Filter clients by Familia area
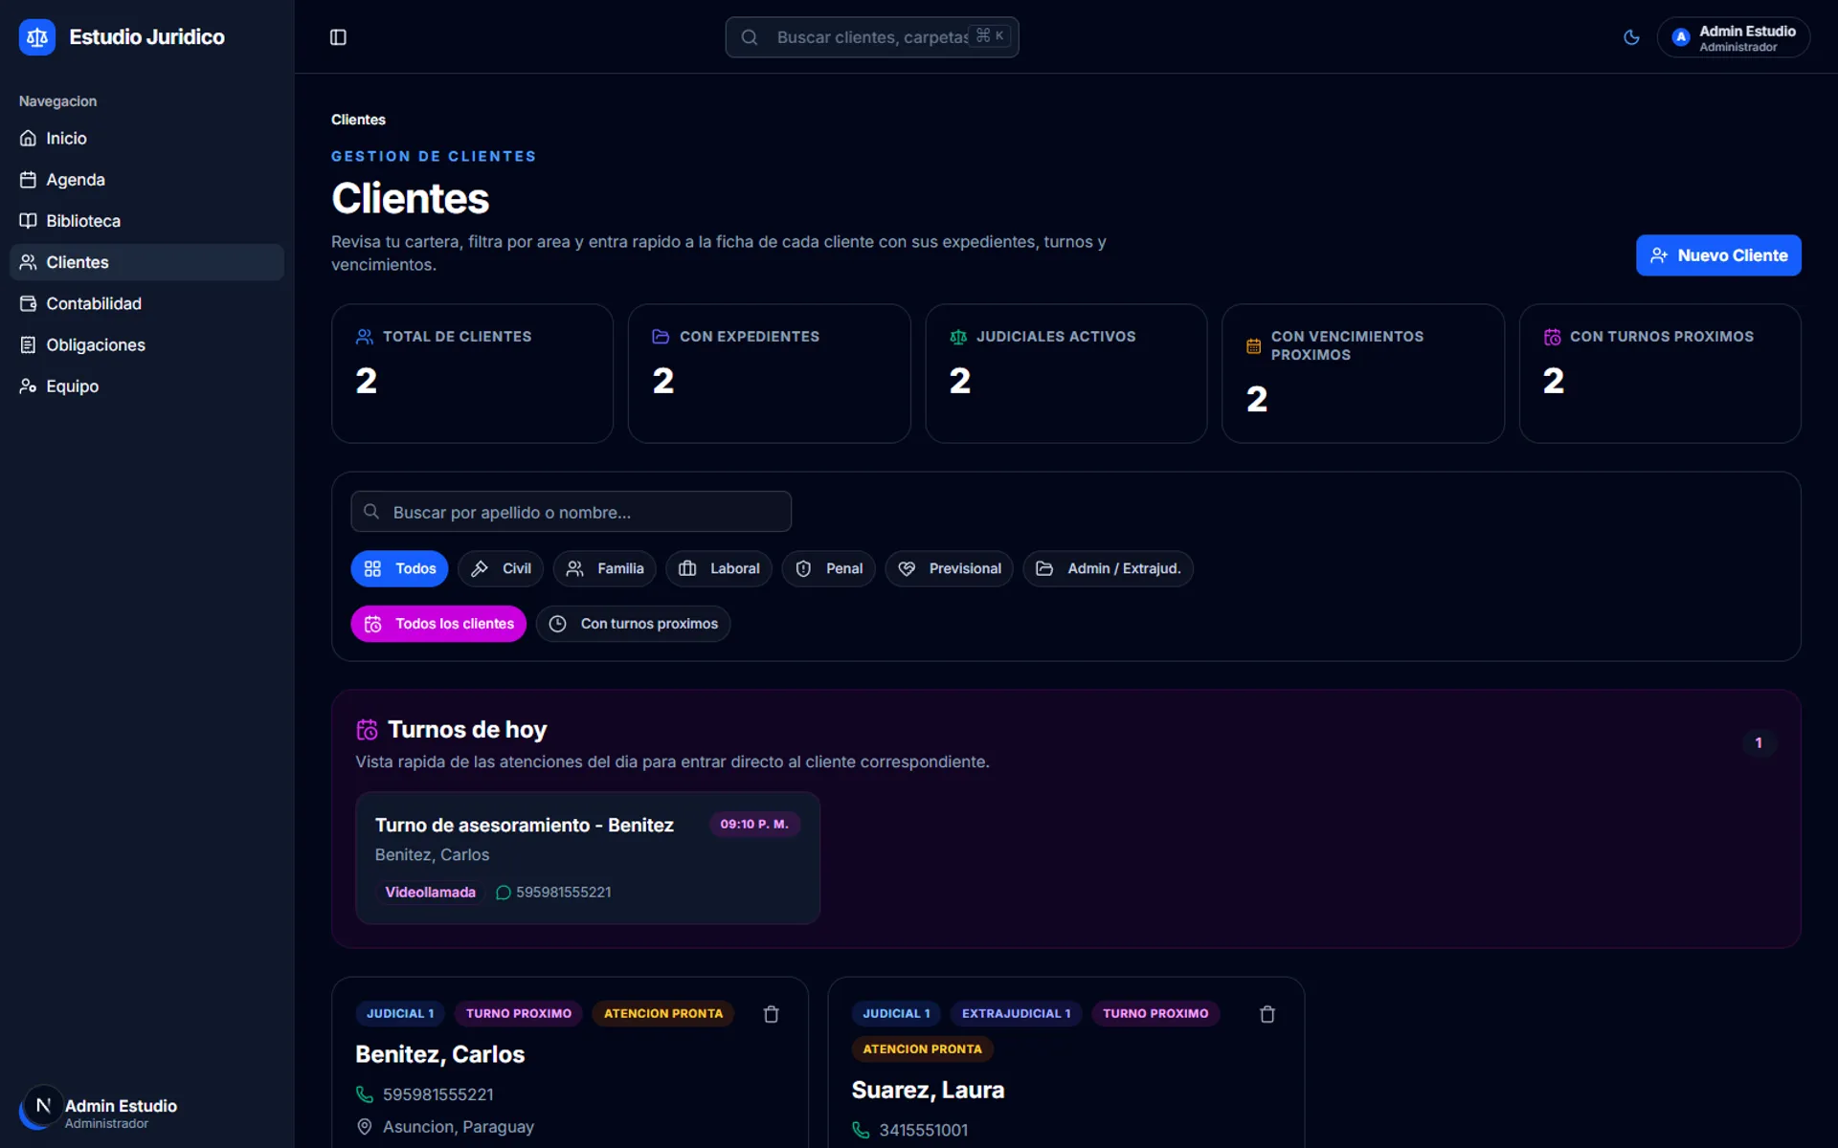Screen dimensions: 1838x1148 tap(604, 568)
